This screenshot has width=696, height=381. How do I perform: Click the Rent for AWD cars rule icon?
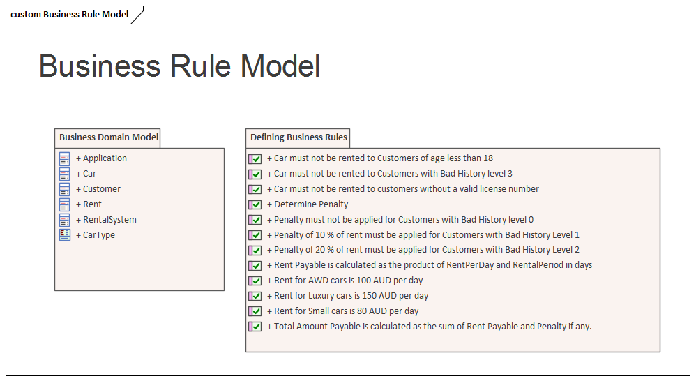click(x=255, y=281)
